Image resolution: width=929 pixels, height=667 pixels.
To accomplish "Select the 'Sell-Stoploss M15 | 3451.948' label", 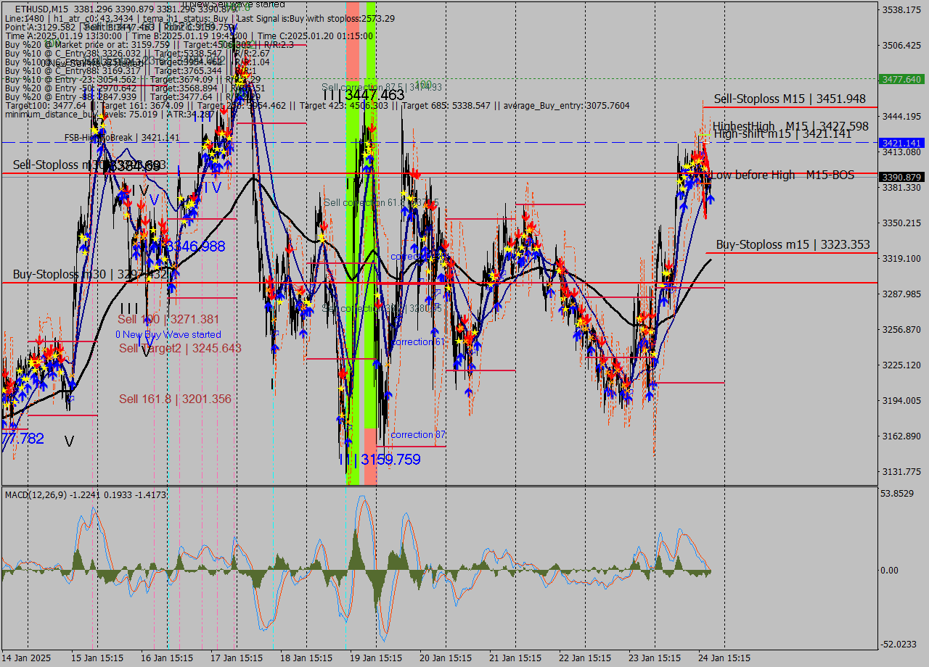I will (790, 99).
